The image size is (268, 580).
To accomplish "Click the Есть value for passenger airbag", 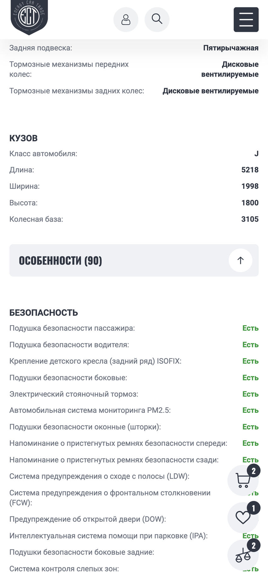I will 250,328.
